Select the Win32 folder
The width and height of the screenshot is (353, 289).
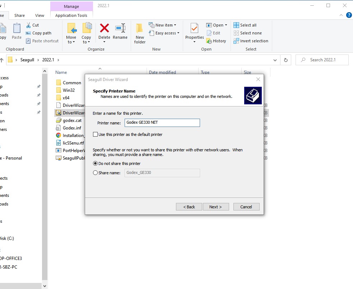(65, 90)
